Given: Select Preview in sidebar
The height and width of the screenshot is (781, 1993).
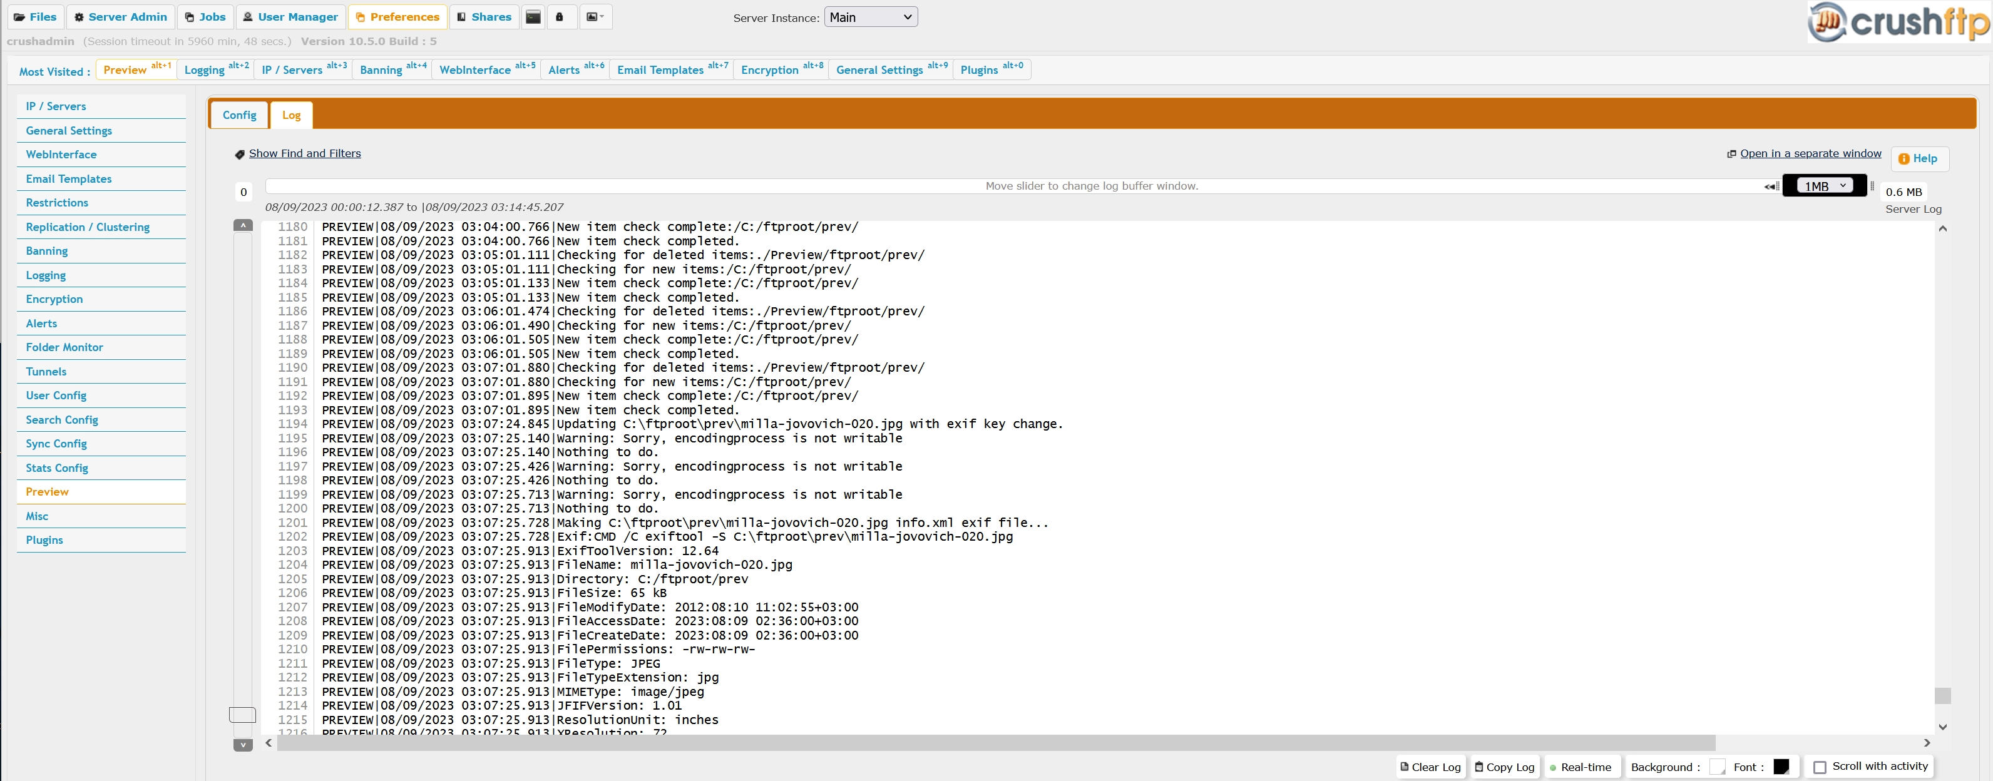Looking at the screenshot, I should [x=101, y=492].
